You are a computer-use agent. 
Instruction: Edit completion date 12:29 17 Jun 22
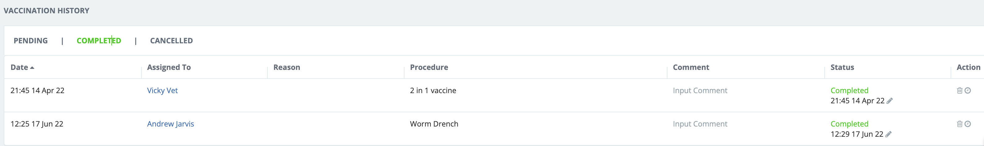[888, 134]
